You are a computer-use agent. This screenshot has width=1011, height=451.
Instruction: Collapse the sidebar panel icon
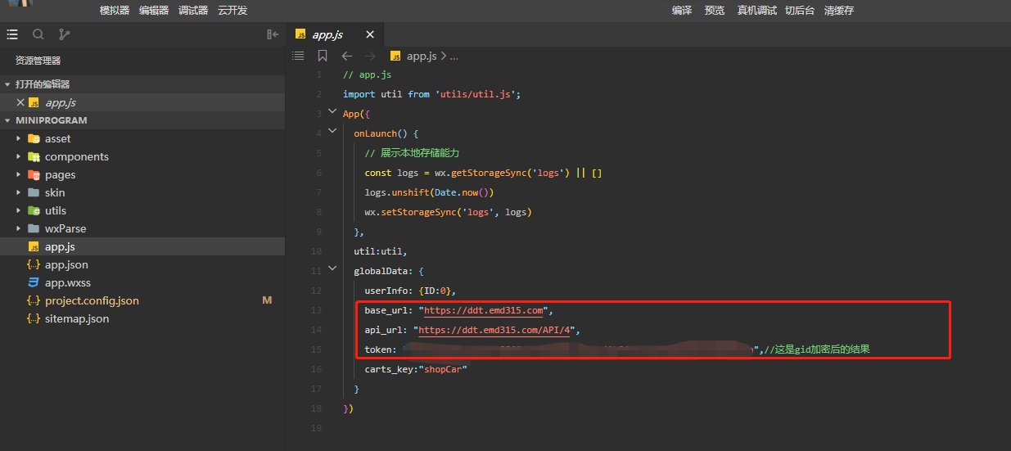pos(273,34)
